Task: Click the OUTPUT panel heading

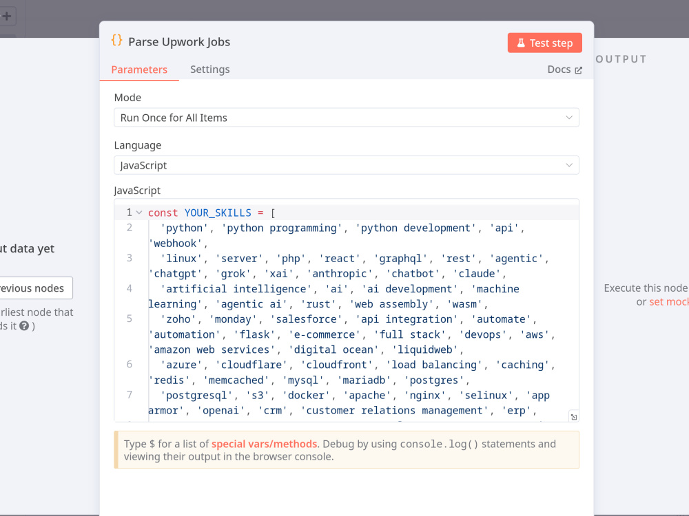Action: tap(621, 59)
